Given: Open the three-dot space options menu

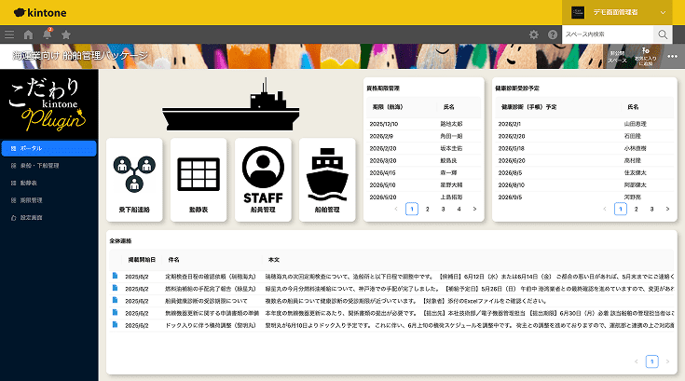Looking at the screenshot, I should pyautogui.click(x=672, y=56).
